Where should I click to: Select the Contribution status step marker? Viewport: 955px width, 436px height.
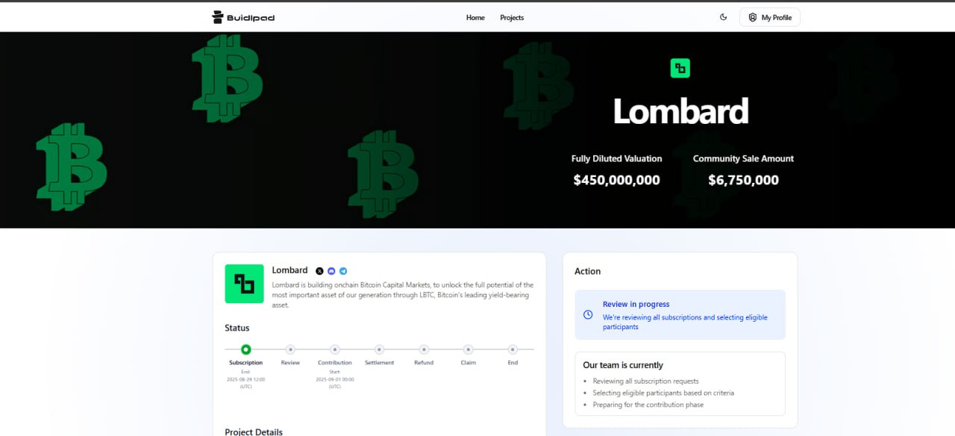click(335, 349)
